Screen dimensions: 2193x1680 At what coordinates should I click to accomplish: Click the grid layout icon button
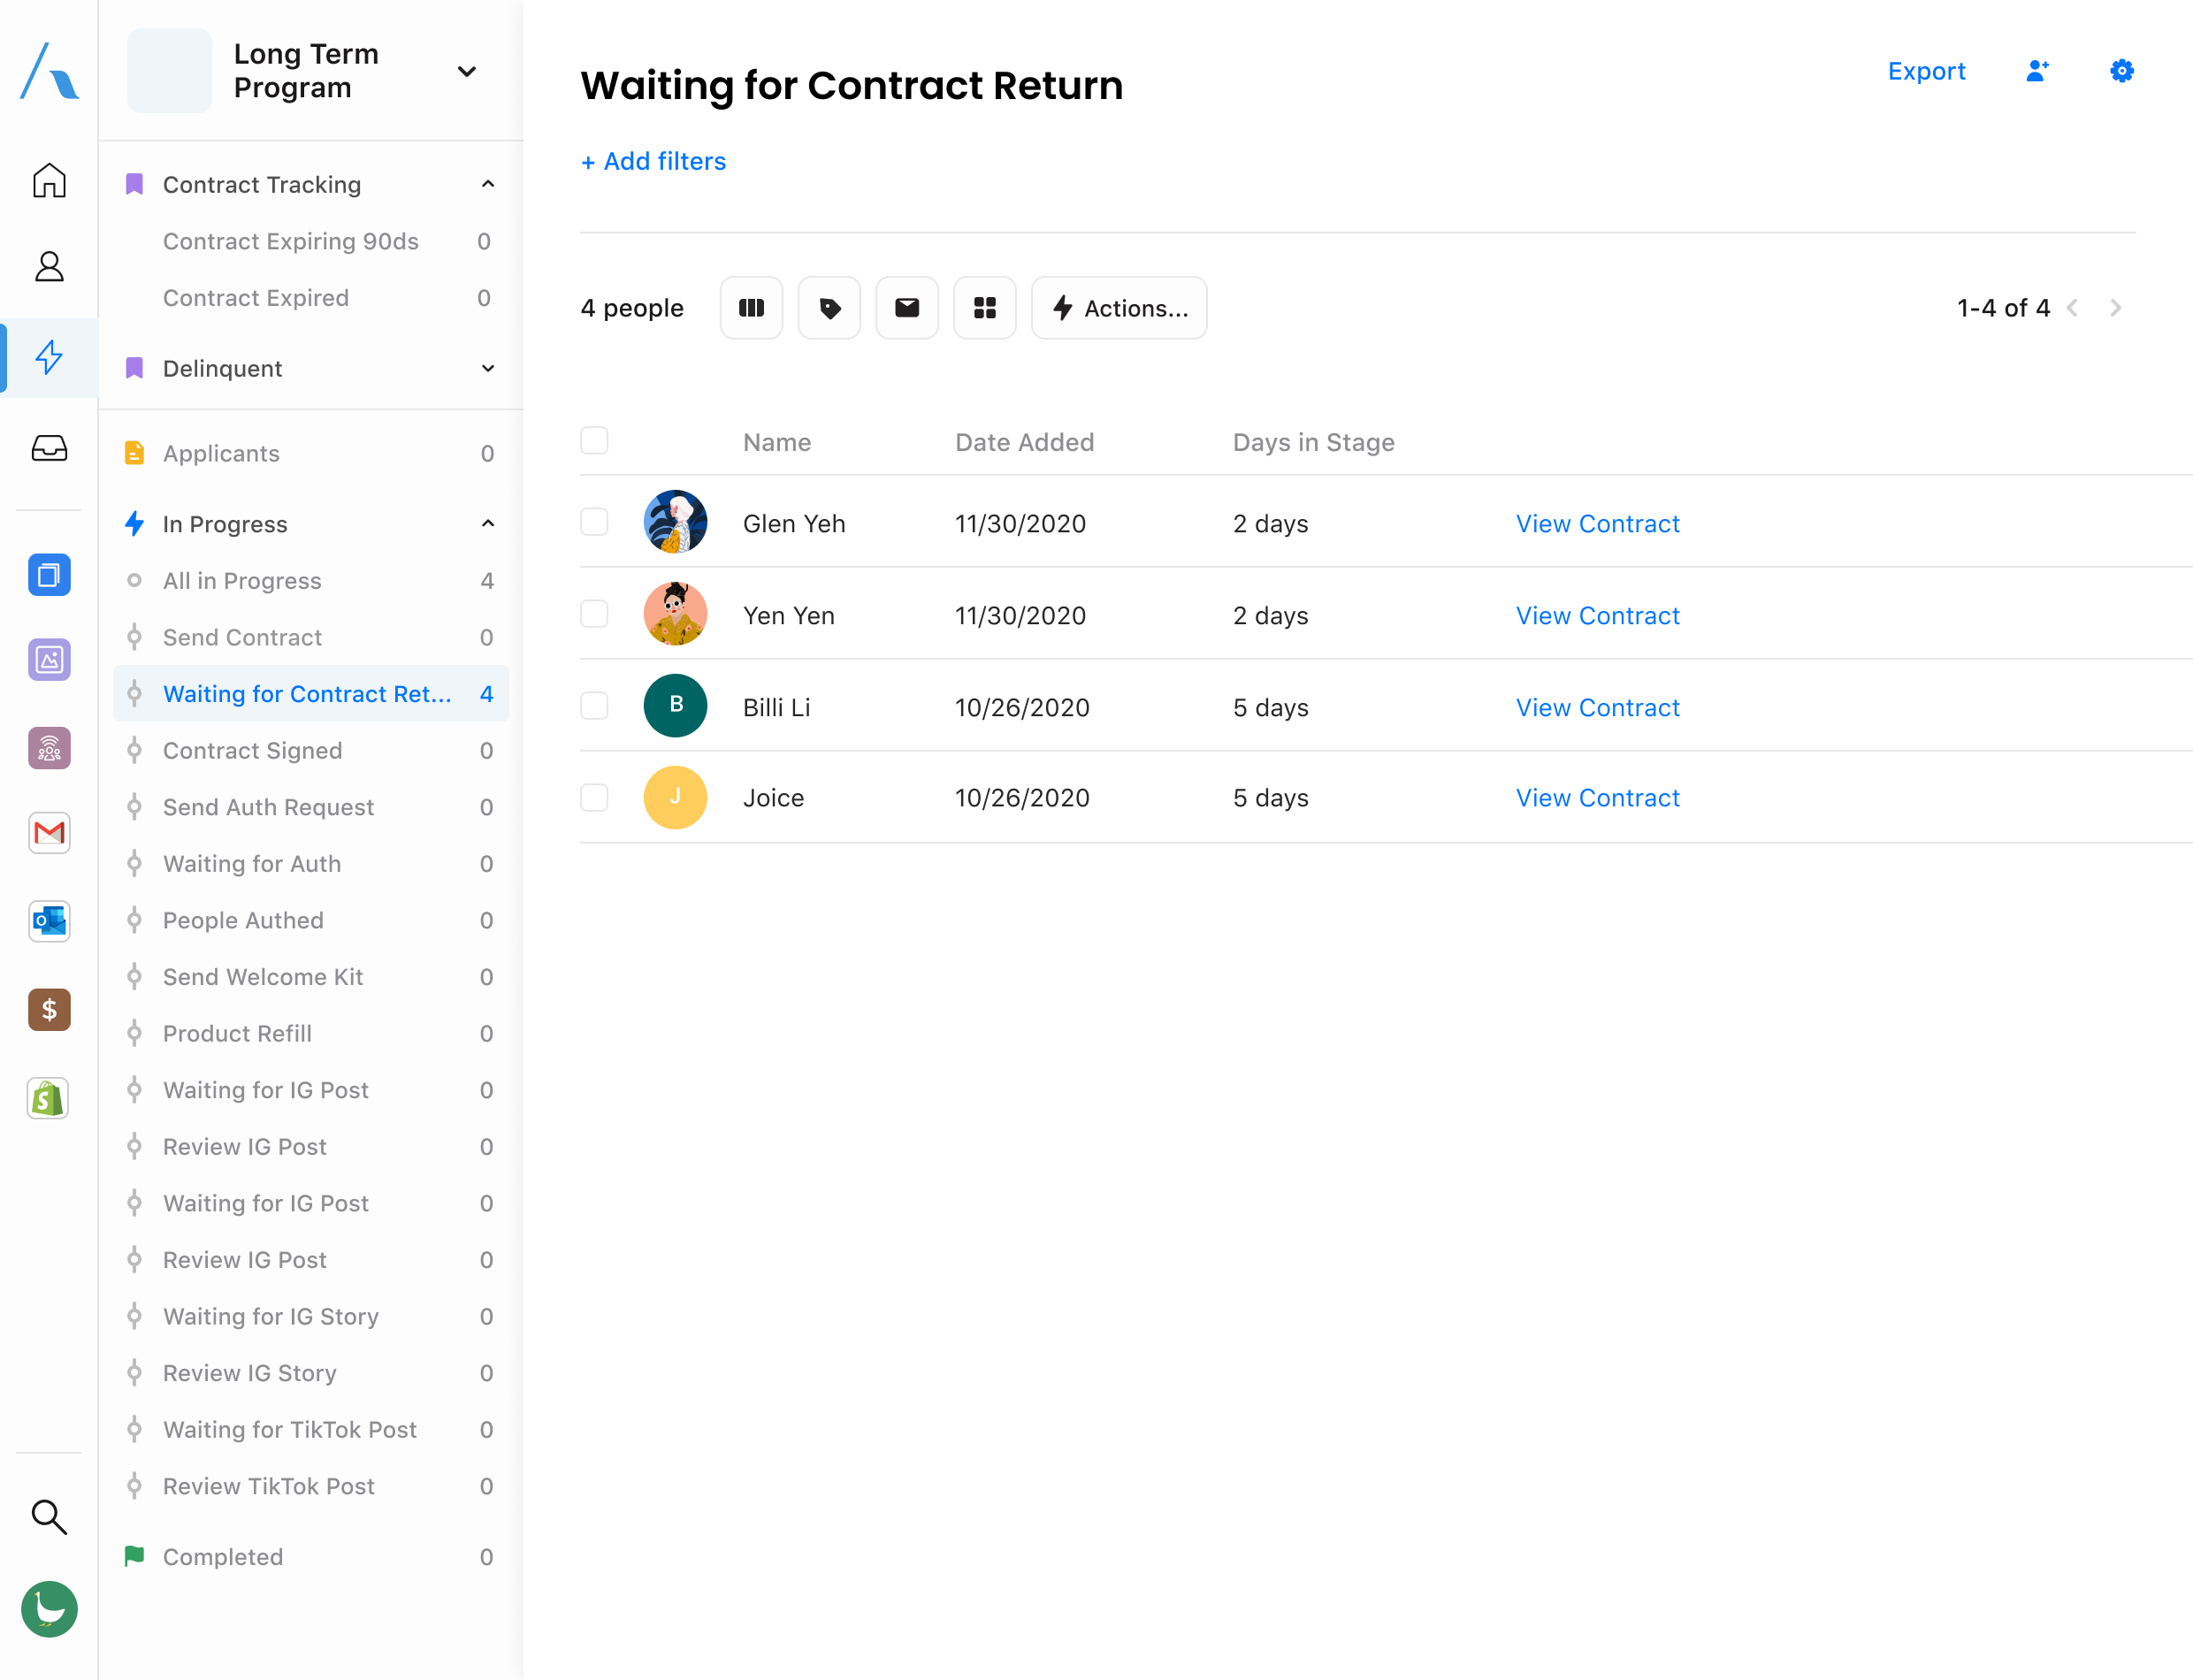pyautogui.click(x=984, y=308)
